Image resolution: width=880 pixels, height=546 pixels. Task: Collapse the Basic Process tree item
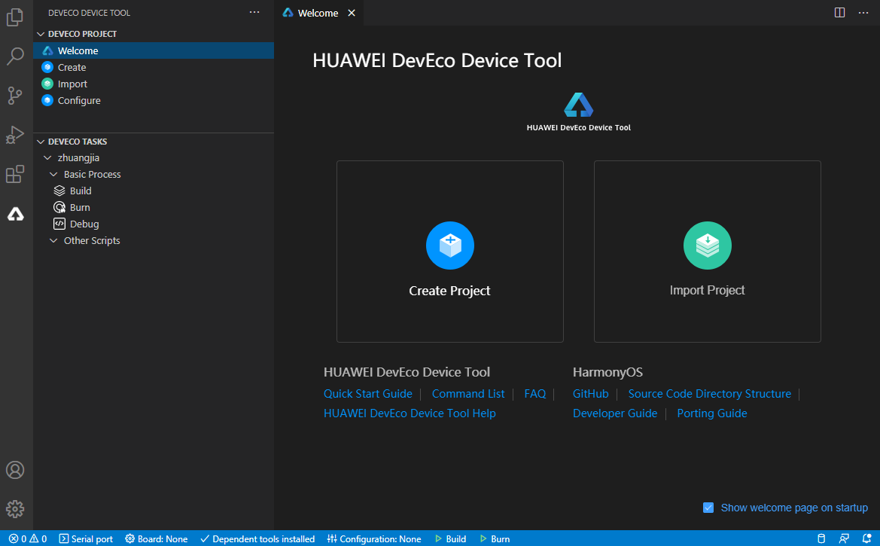tap(53, 174)
